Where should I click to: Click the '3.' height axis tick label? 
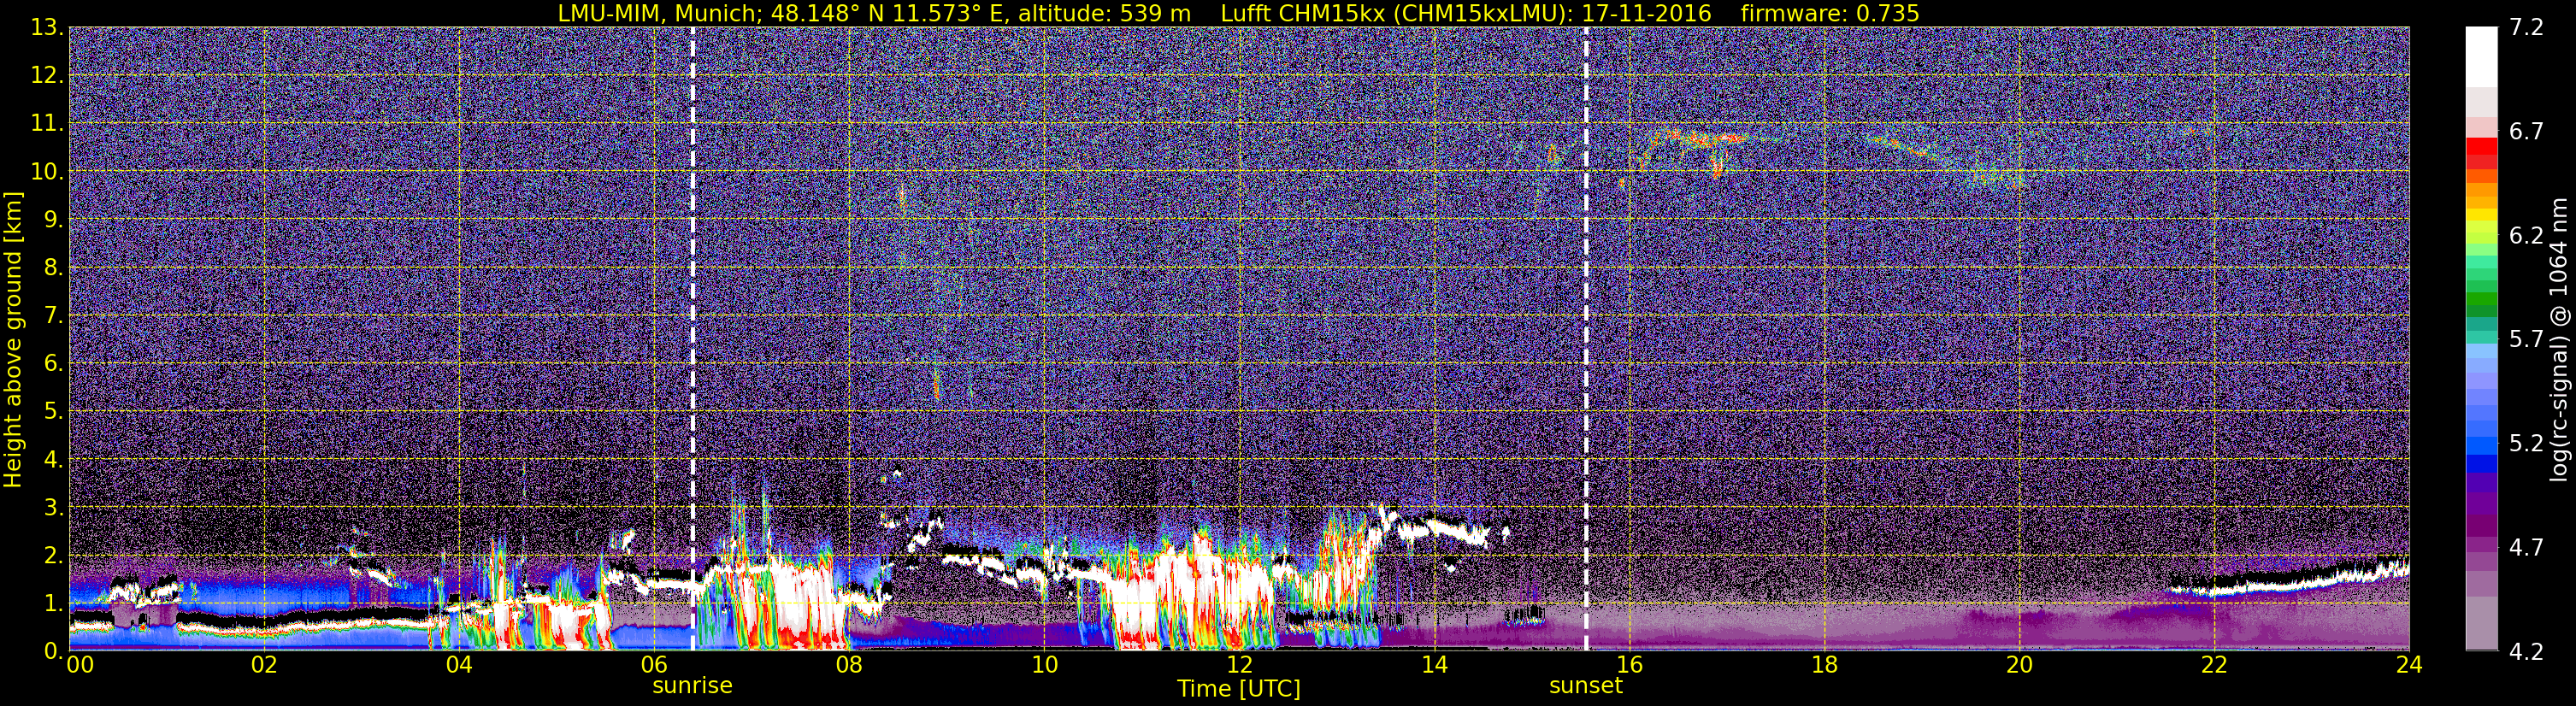[52, 507]
